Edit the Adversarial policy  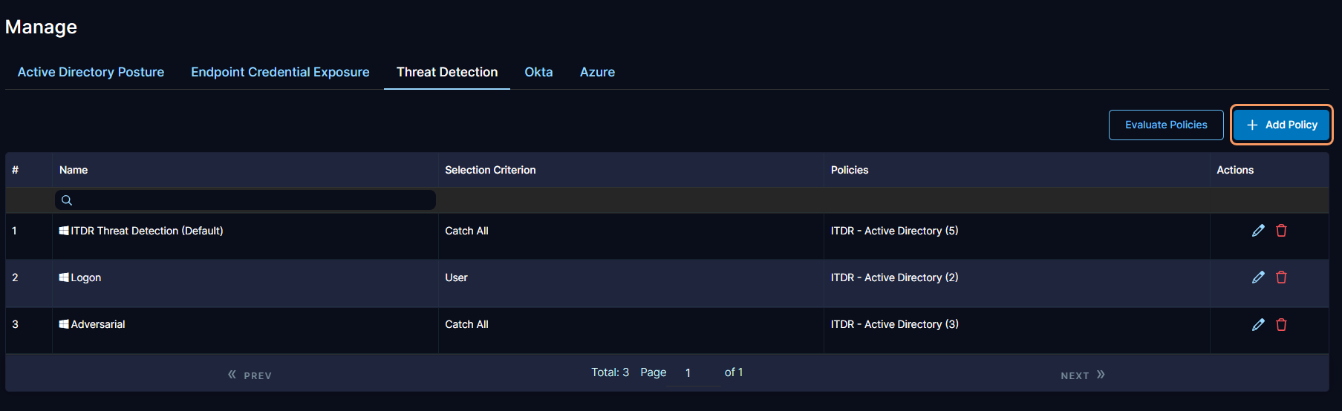click(x=1258, y=324)
